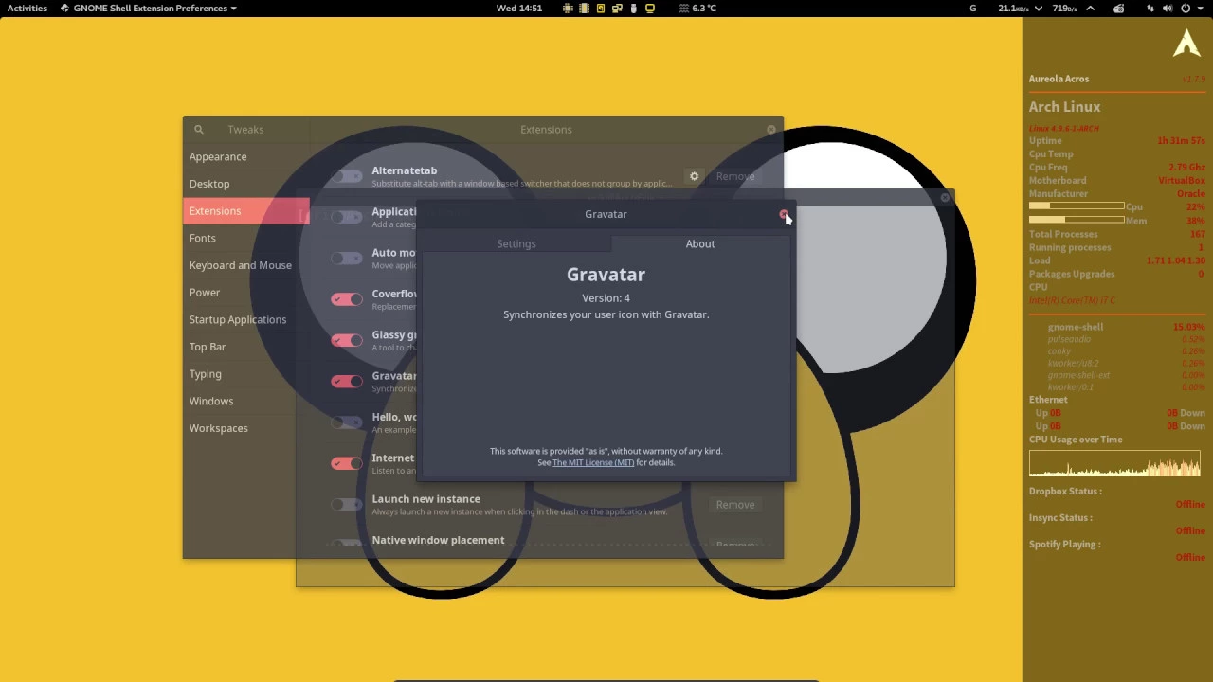Viewport: 1213px width, 682px height.
Task: Click the second yellow memory icon in top bar
Action: coord(584,8)
